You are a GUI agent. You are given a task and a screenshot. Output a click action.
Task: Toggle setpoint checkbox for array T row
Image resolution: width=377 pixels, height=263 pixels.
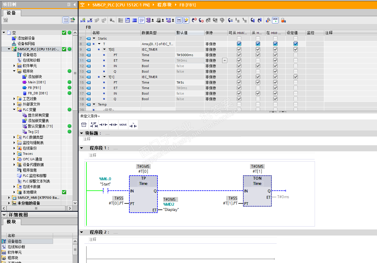(x=296, y=44)
